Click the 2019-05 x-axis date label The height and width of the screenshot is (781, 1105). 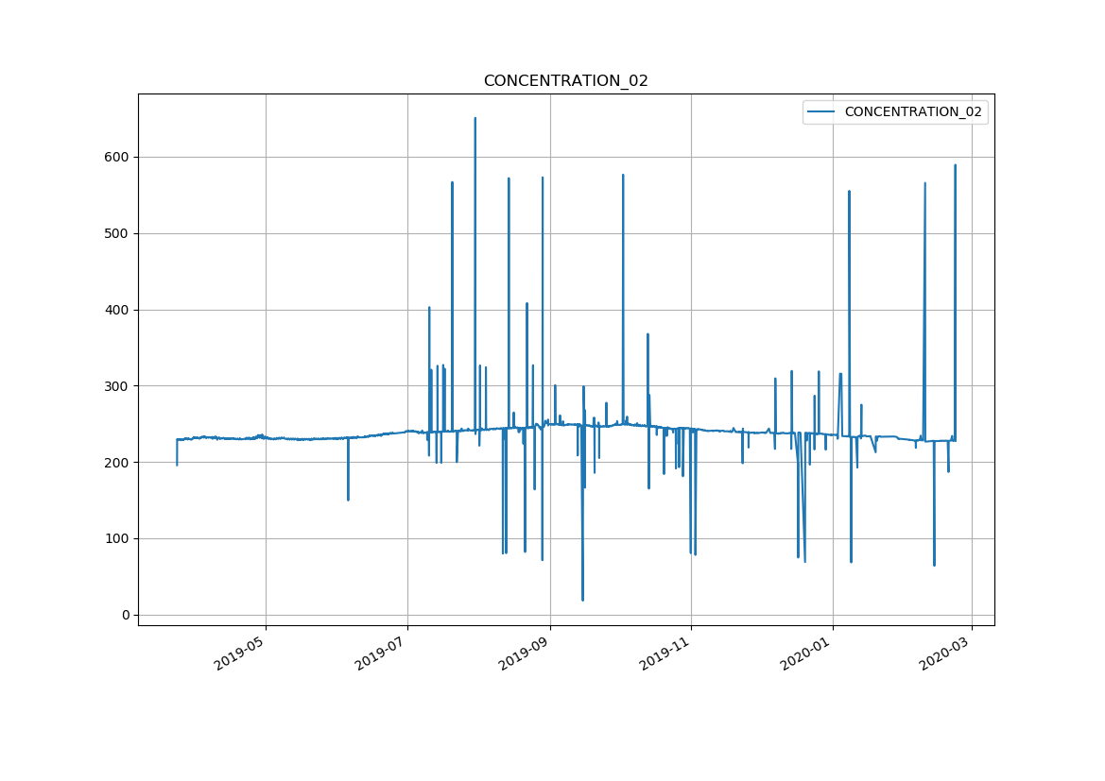tap(240, 653)
